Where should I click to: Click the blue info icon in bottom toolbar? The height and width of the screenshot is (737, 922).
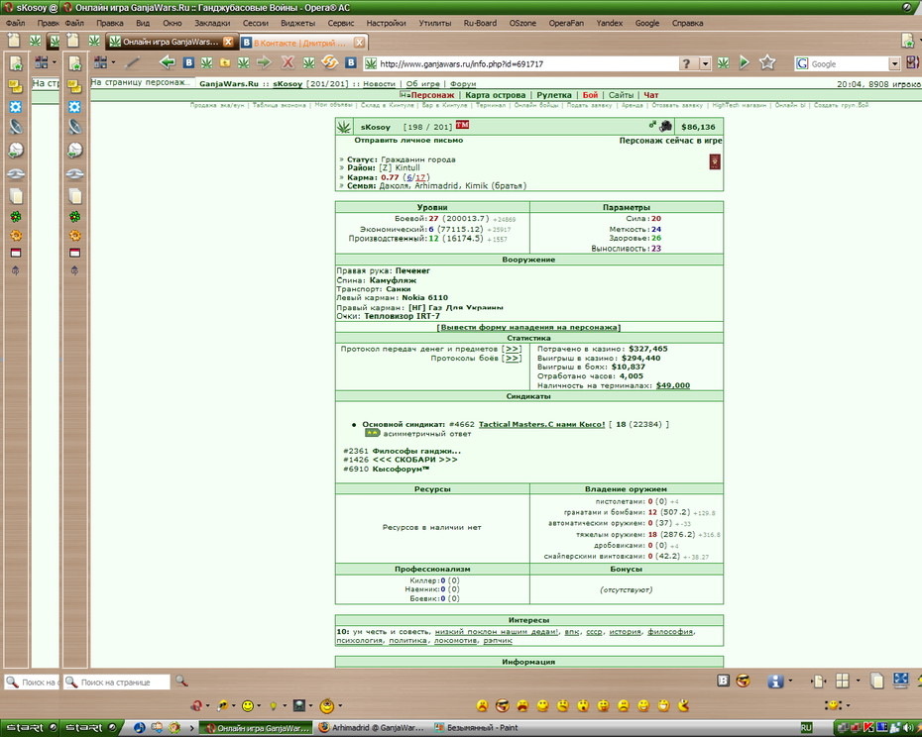click(775, 681)
